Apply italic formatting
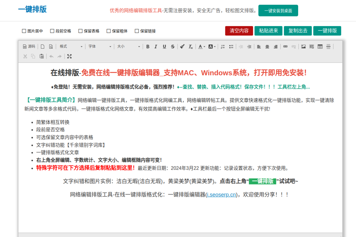Viewport: 356px width, 237px height. tap(156, 46)
